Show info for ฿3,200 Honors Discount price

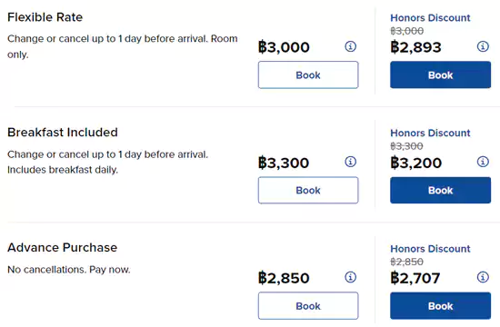[x=483, y=162]
